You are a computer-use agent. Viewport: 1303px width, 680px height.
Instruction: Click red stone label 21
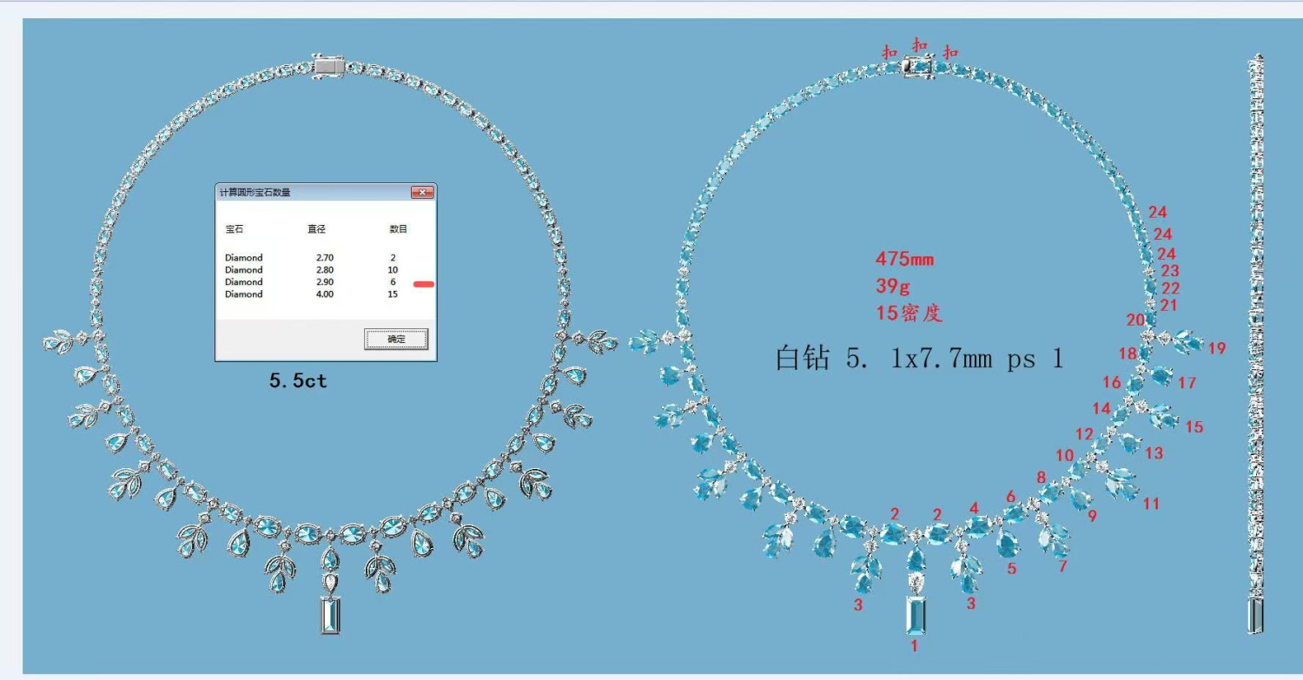tap(1168, 305)
